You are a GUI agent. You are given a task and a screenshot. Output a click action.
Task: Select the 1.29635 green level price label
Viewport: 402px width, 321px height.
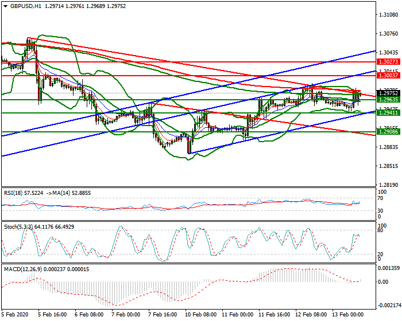388,100
